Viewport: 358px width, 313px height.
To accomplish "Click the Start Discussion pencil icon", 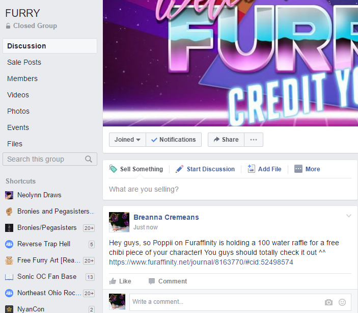I will 179,169.
